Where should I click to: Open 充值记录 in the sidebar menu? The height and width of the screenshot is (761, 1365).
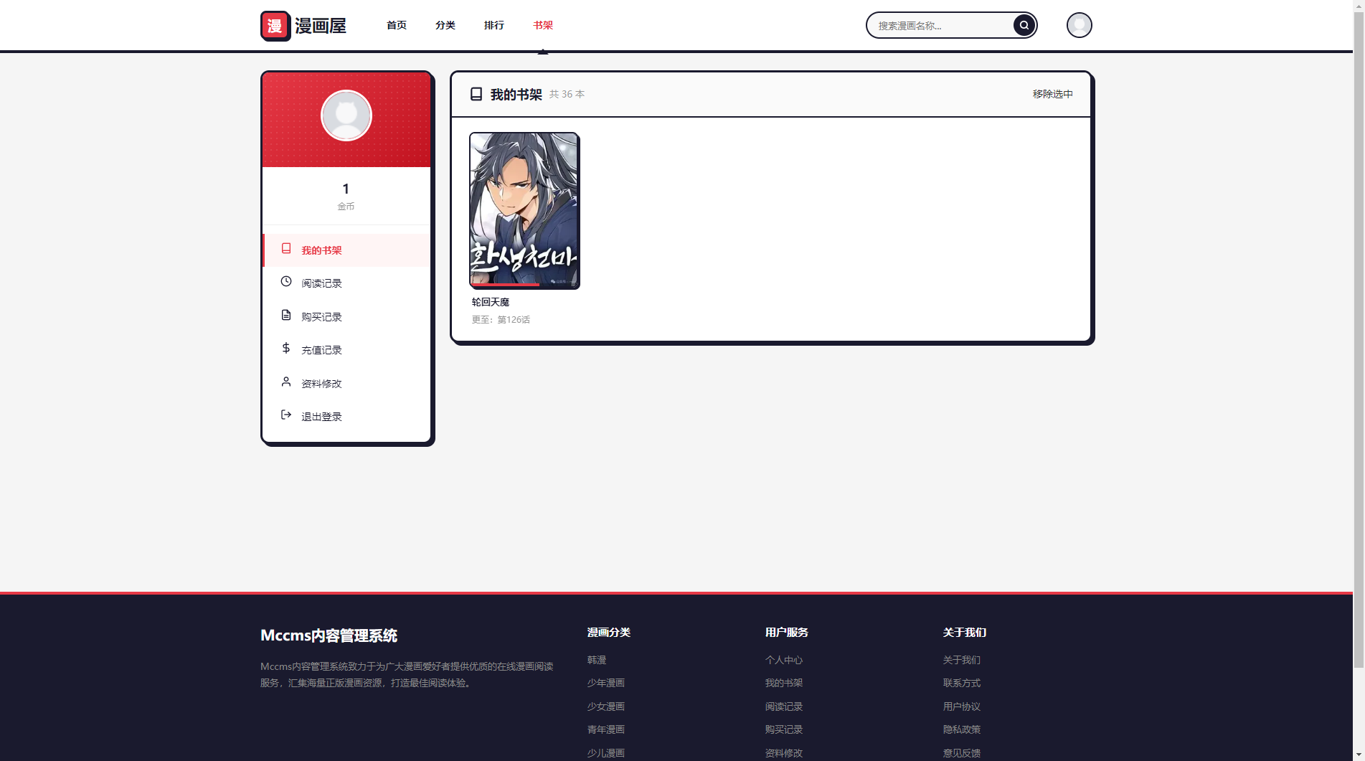click(x=346, y=350)
